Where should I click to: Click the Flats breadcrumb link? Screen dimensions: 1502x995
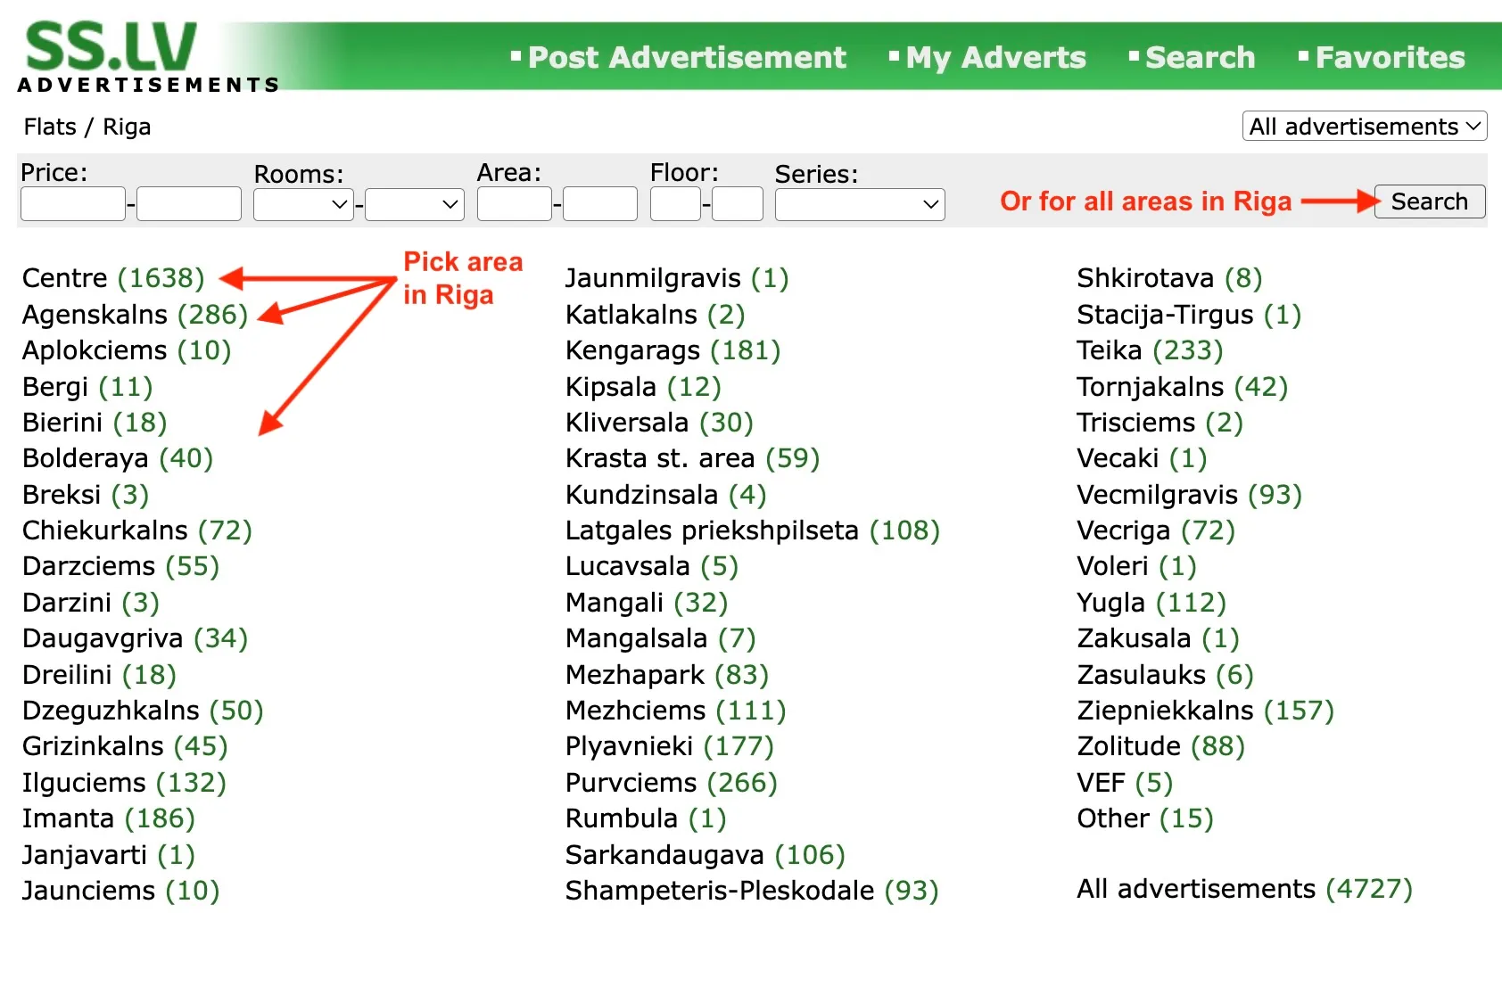click(x=50, y=127)
